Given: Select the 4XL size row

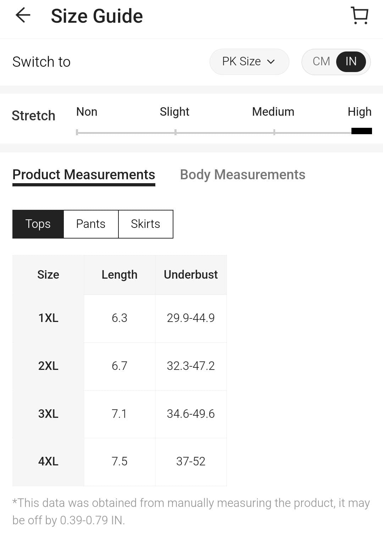Looking at the screenshot, I should tap(48, 461).
